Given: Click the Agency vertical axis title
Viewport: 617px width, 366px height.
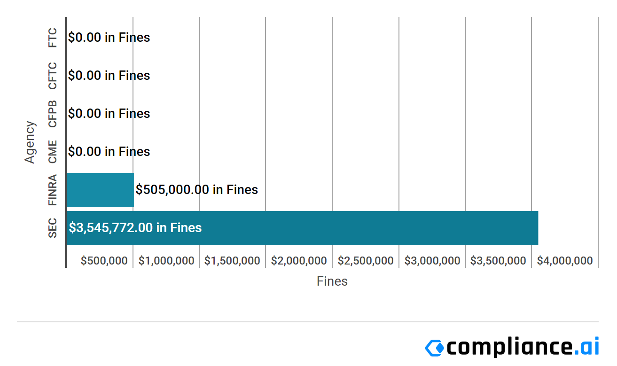Looking at the screenshot, I should tap(30, 142).
